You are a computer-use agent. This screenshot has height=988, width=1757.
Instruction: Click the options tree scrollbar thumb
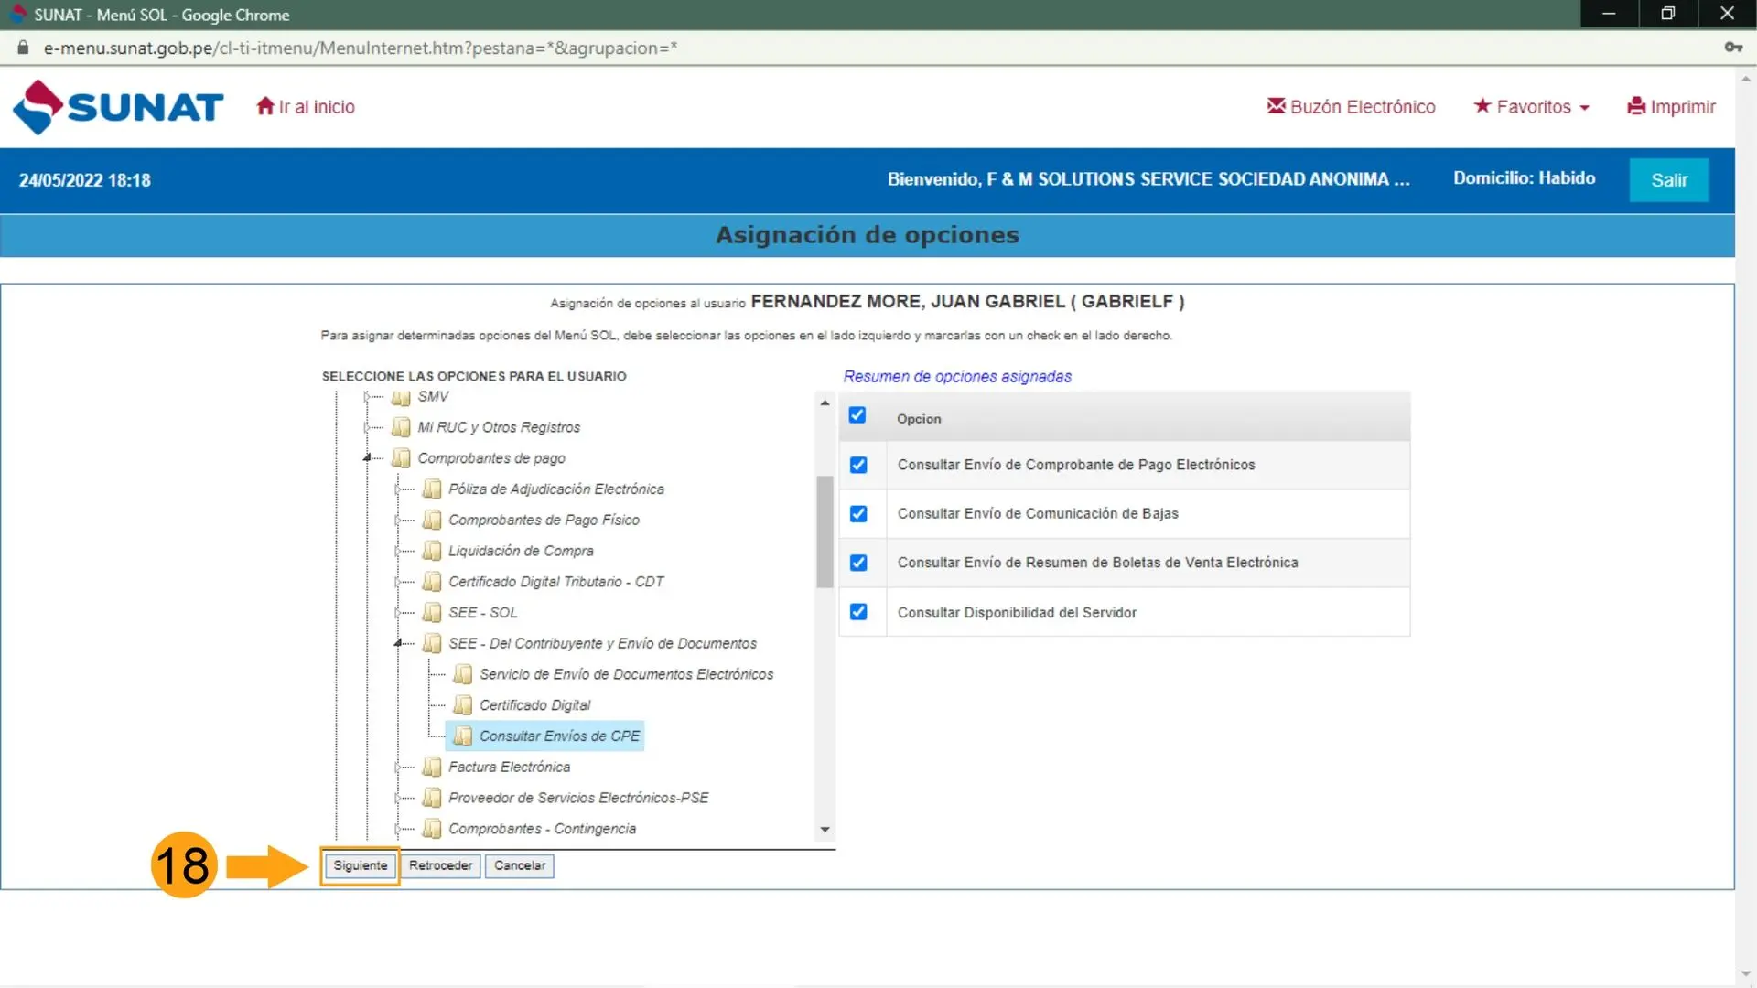point(825,532)
